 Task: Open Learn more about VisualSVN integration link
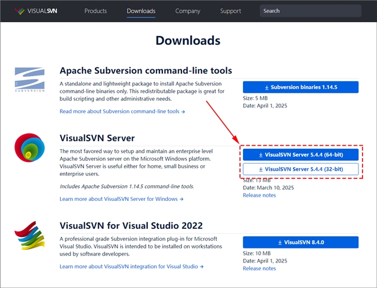click(x=130, y=267)
